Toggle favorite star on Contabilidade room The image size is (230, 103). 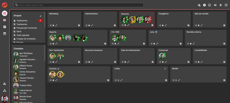point(199,62)
